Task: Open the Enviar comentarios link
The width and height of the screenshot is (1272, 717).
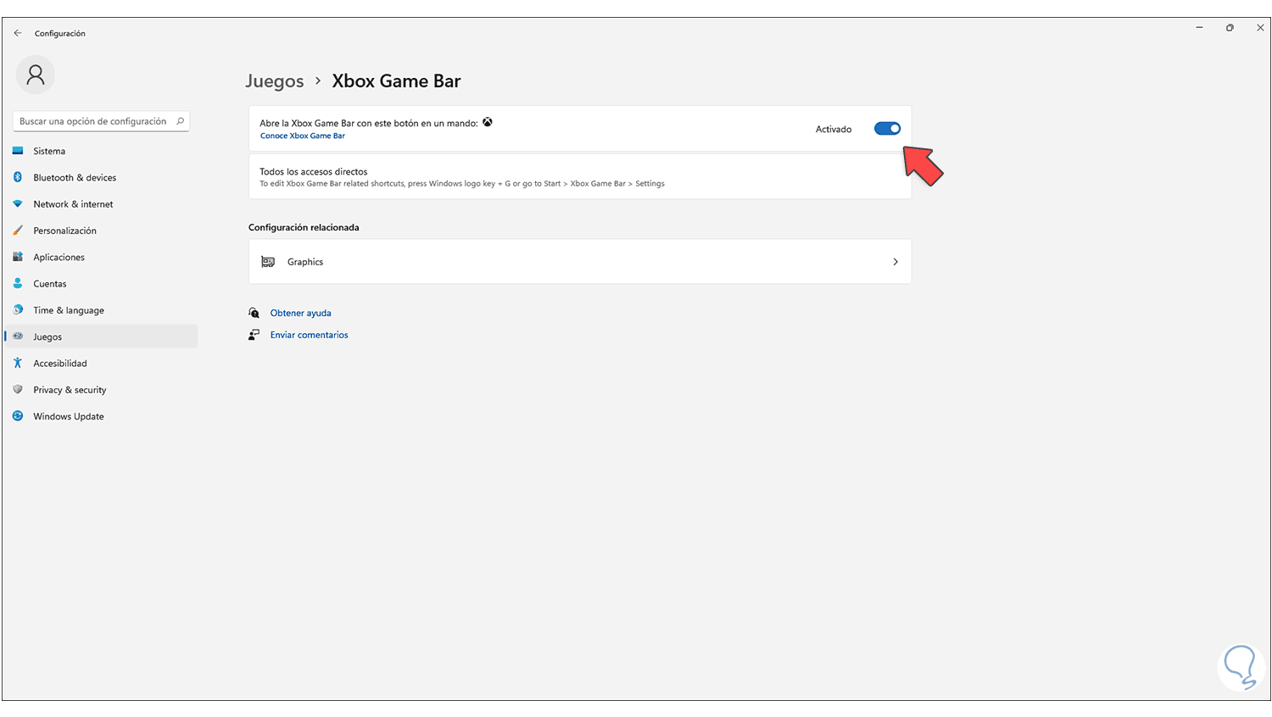Action: pyautogui.click(x=309, y=335)
